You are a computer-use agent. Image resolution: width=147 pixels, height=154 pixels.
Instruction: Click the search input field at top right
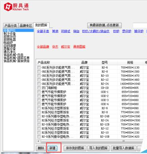point(140,25)
